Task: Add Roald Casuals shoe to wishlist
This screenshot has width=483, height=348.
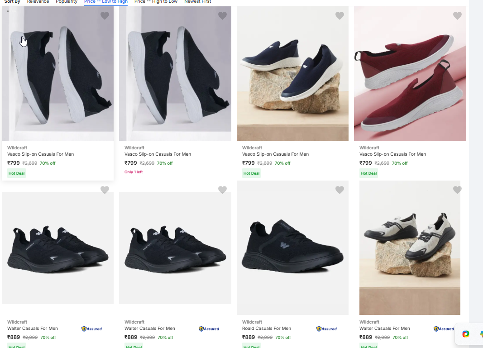Action: pyautogui.click(x=340, y=190)
